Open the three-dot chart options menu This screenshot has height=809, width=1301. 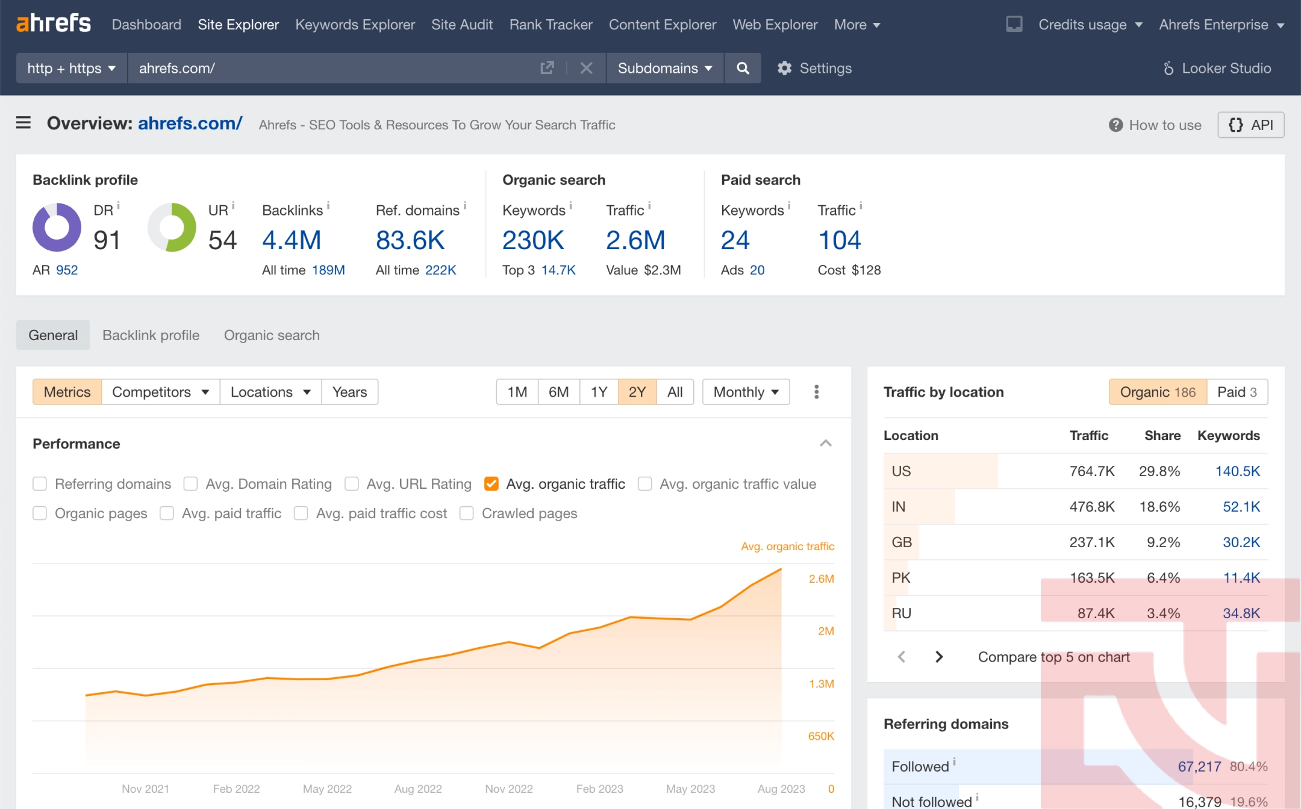tap(816, 392)
